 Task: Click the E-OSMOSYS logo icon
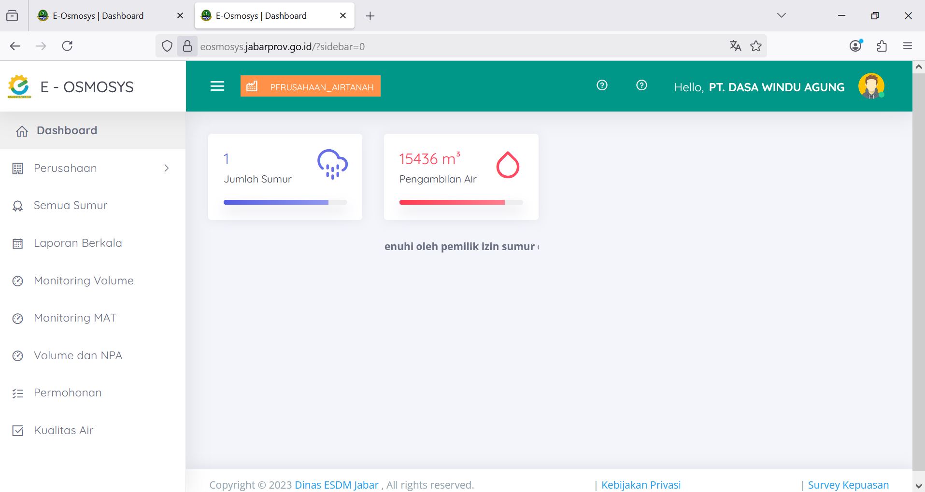coord(19,87)
